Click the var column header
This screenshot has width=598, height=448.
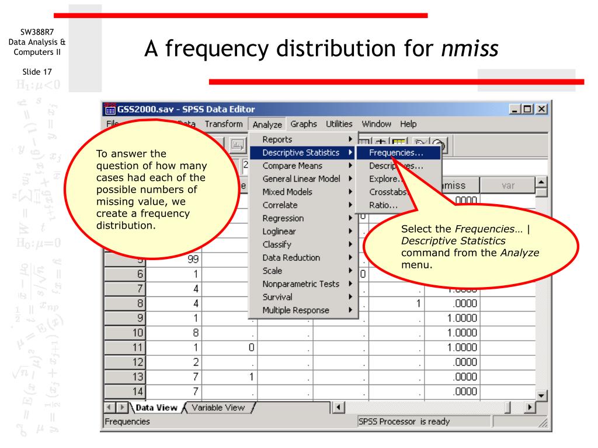(508, 185)
